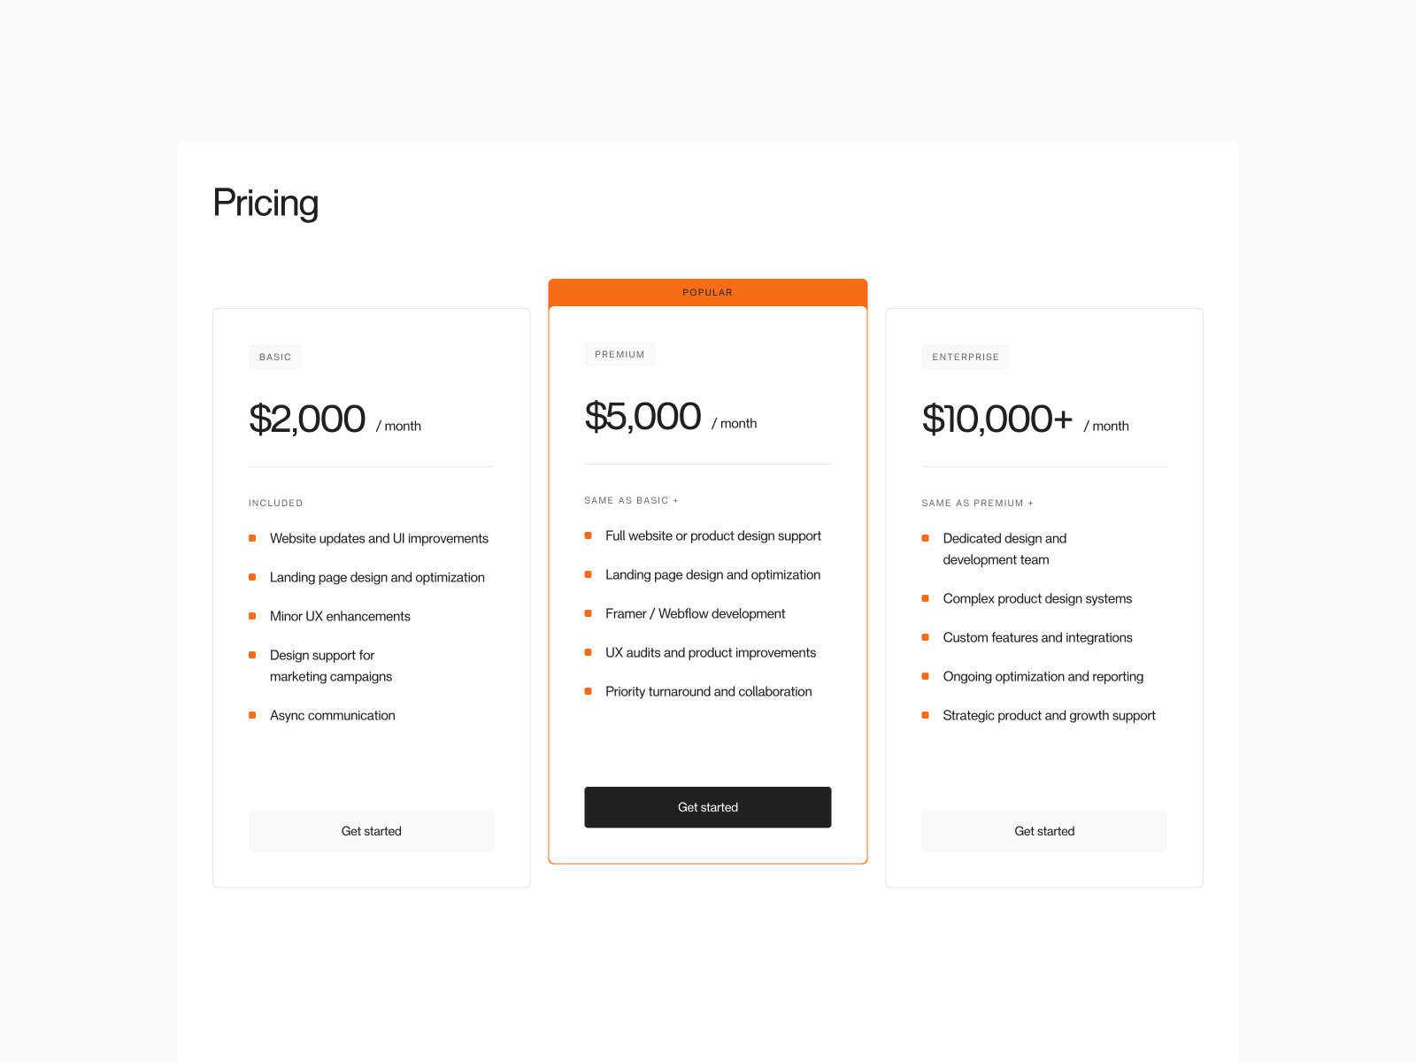Click bullet beside Complex product design systems
This screenshot has width=1416, height=1062.
(x=925, y=598)
